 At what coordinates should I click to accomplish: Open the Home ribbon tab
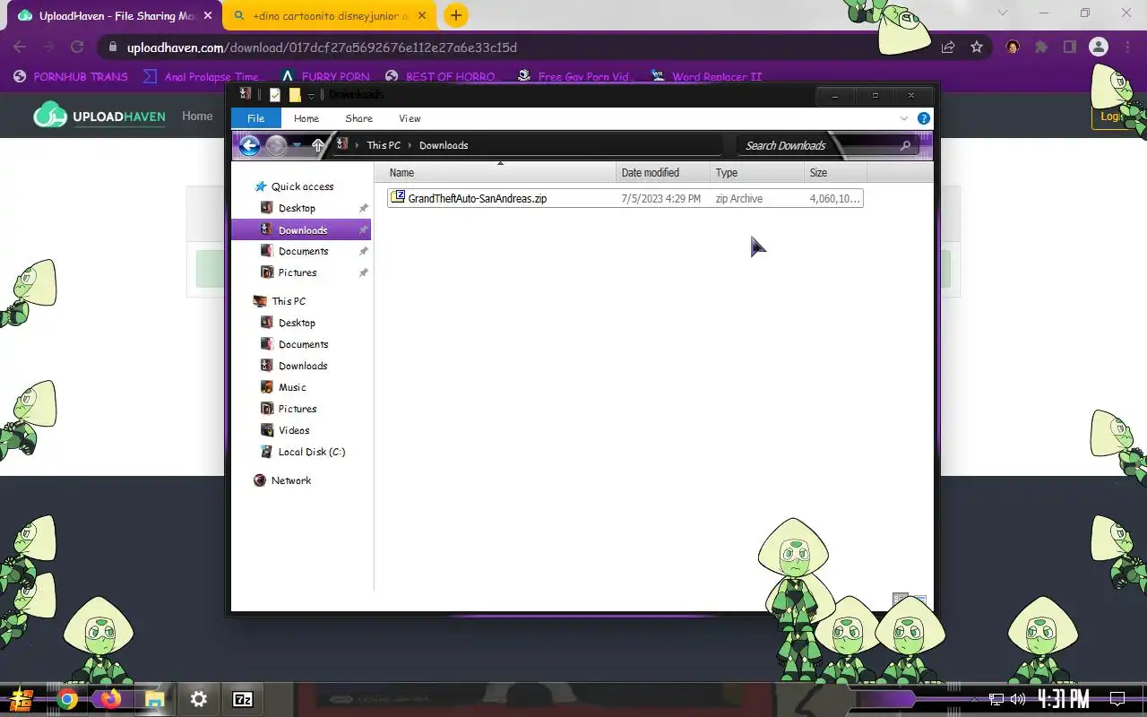pyautogui.click(x=306, y=118)
